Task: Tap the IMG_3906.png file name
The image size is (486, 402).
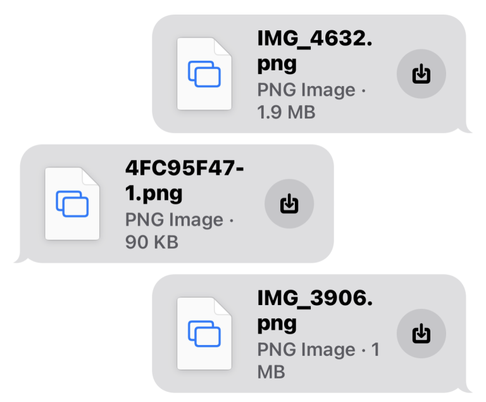Action: point(315,310)
